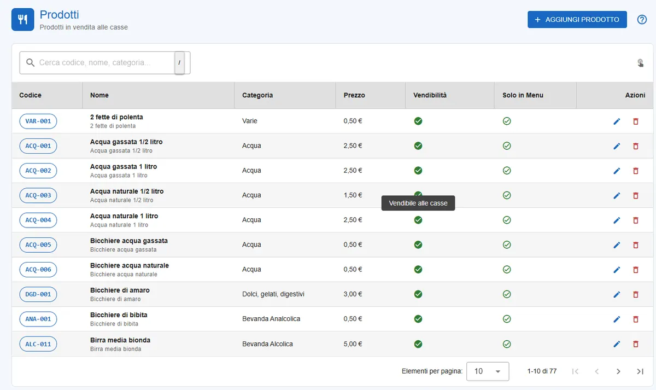Delete the 2 fette di polenta row

[x=635, y=121]
